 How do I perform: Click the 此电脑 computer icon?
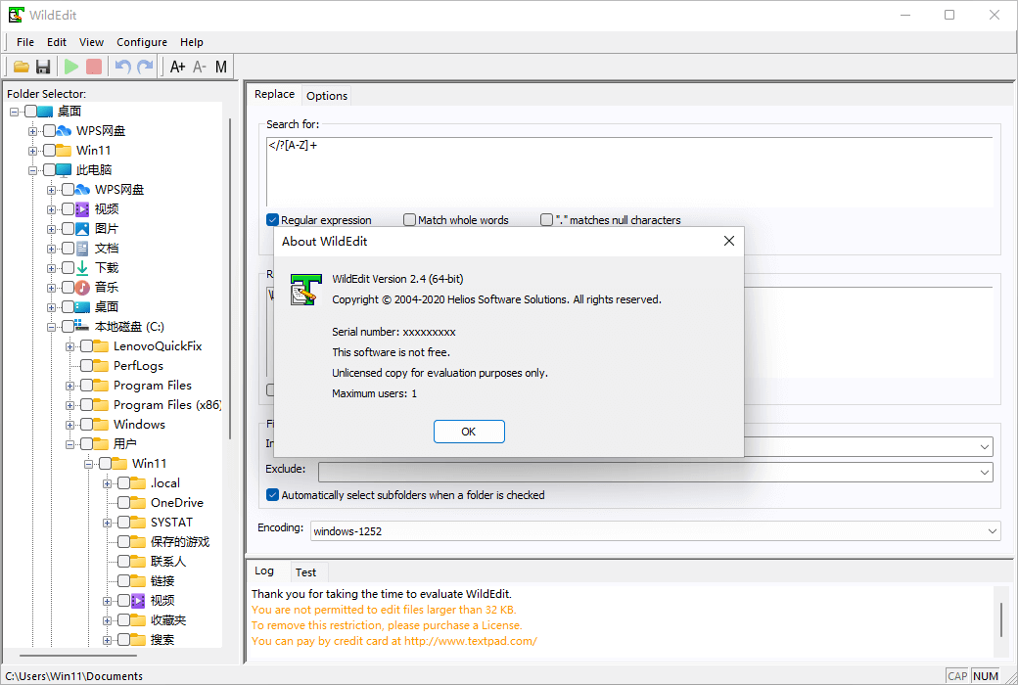click(63, 170)
